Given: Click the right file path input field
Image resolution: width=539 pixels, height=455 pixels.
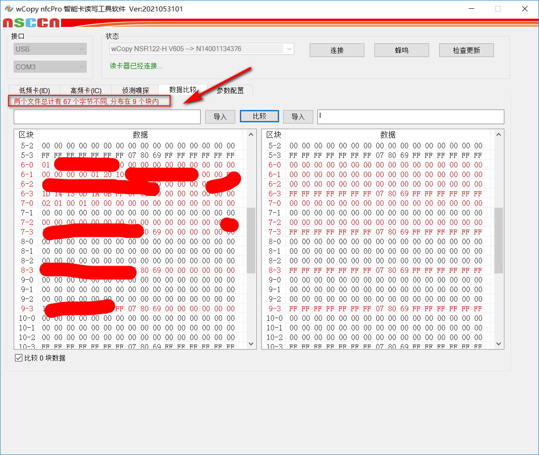Looking at the screenshot, I should pyautogui.click(x=411, y=116).
